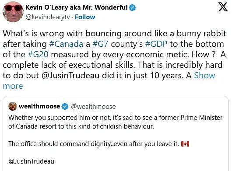The width and height of the screenshot is (232, 171).
Task: Open the #G20 hashtag
Action: [x=38, y=54]
